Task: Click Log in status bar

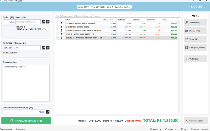Action: coord(184,129)
